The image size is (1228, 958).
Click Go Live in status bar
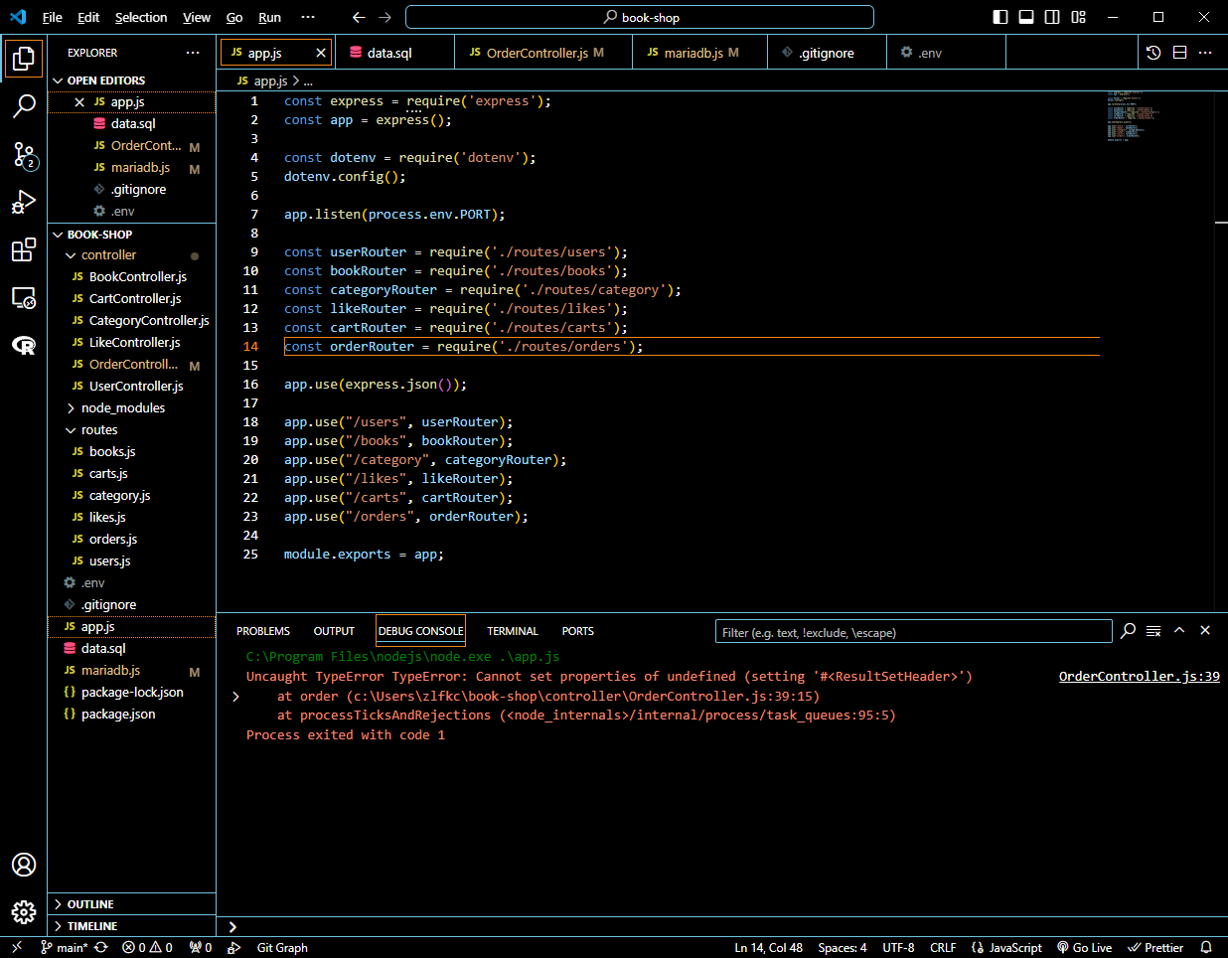pyautogui.click(x=1084, y=947)
